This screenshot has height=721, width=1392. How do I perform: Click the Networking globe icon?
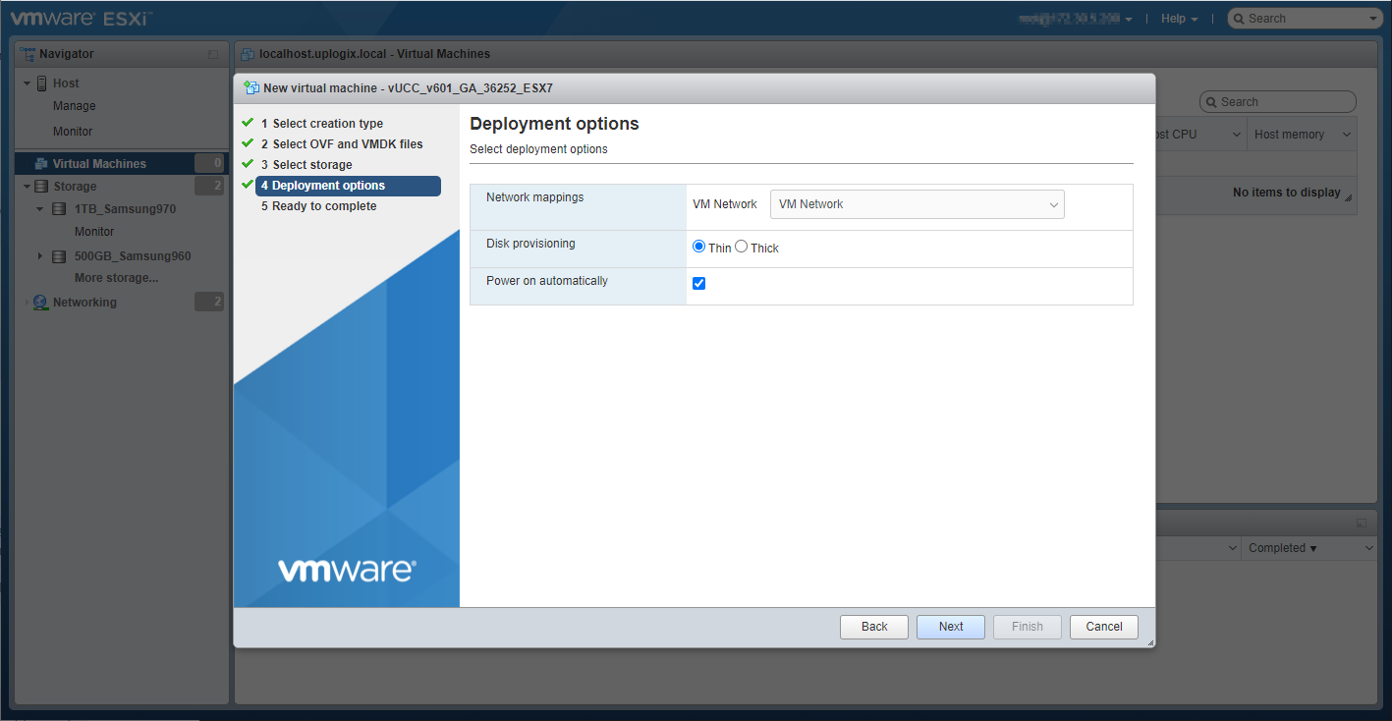pos(40,303)
